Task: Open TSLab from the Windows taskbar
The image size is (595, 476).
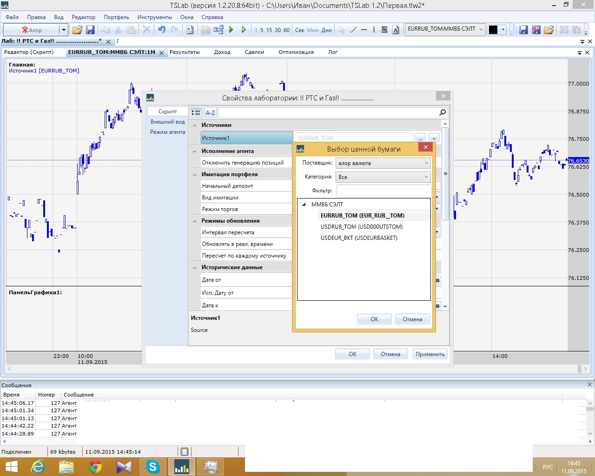Action: [182, 466]
